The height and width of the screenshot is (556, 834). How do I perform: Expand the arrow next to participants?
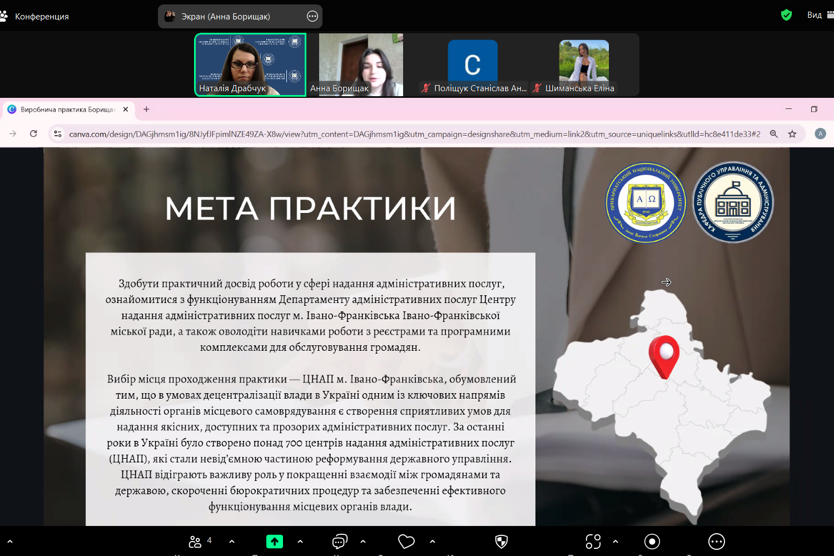[232, 542]
